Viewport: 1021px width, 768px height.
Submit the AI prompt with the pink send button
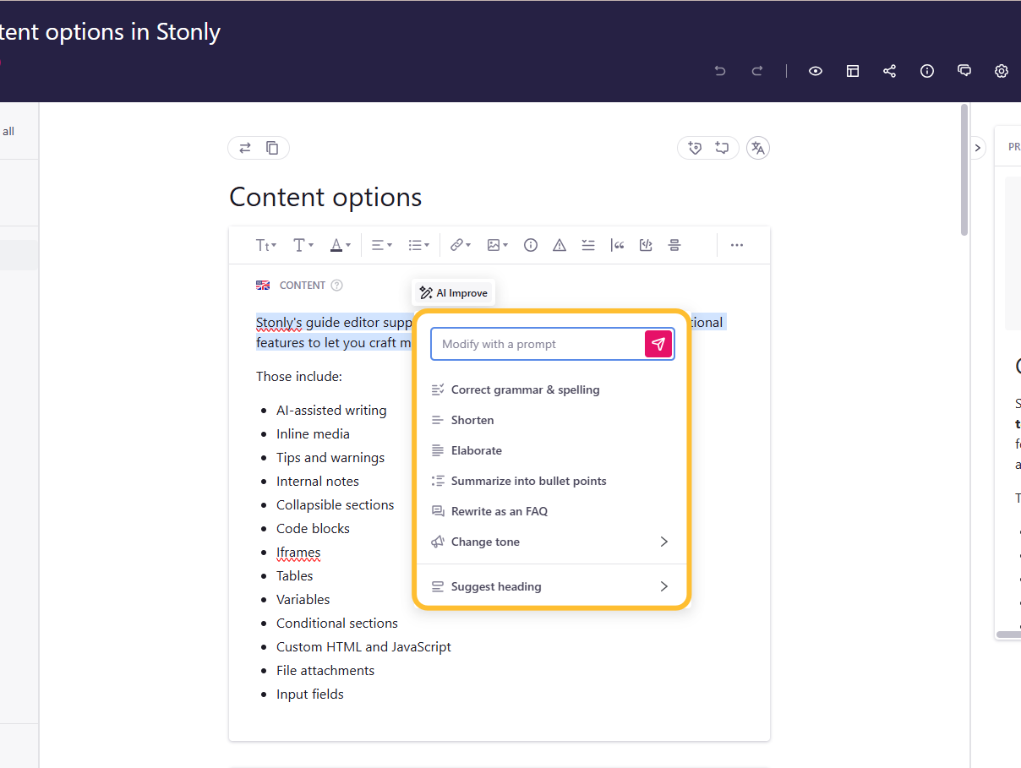(x=658, y=344)
